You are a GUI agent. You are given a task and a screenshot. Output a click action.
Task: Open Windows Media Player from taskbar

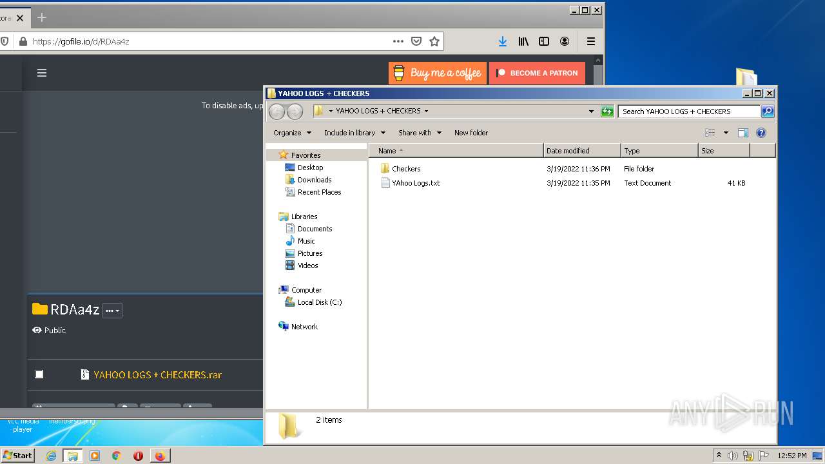click(95, 456)
